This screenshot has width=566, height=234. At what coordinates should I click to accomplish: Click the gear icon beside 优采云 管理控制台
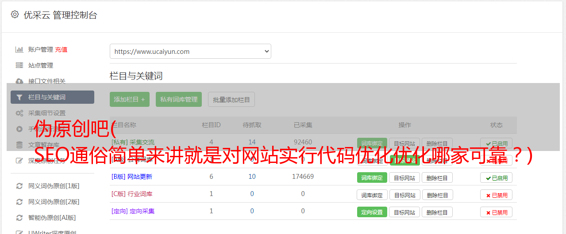[x=15, y=15]
